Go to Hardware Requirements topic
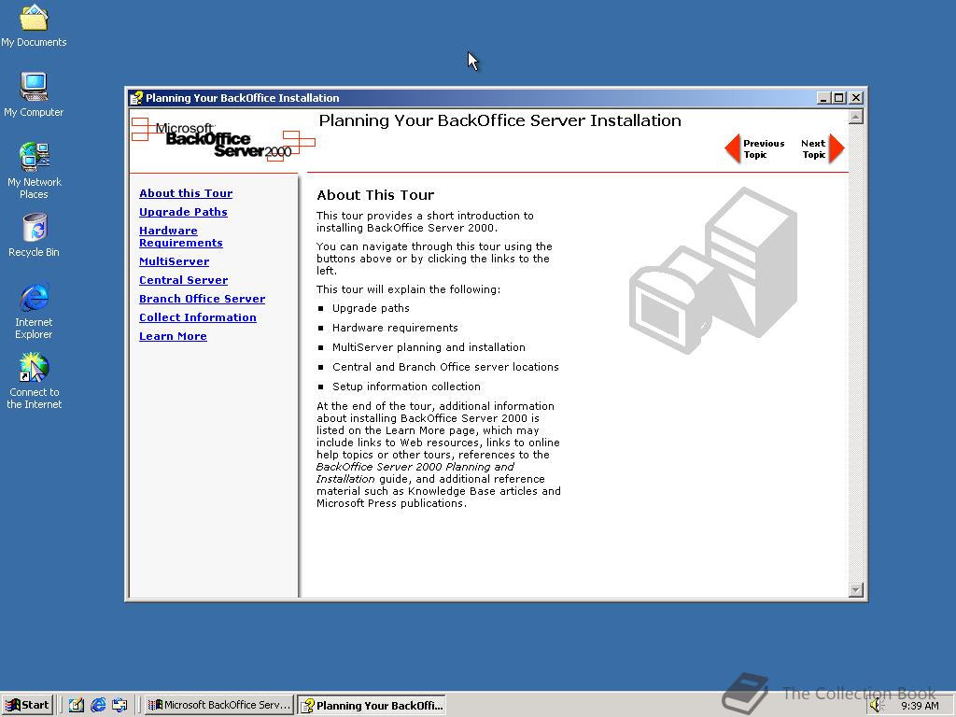The height and width of the screenshot is (717, 956). point(180,236)
